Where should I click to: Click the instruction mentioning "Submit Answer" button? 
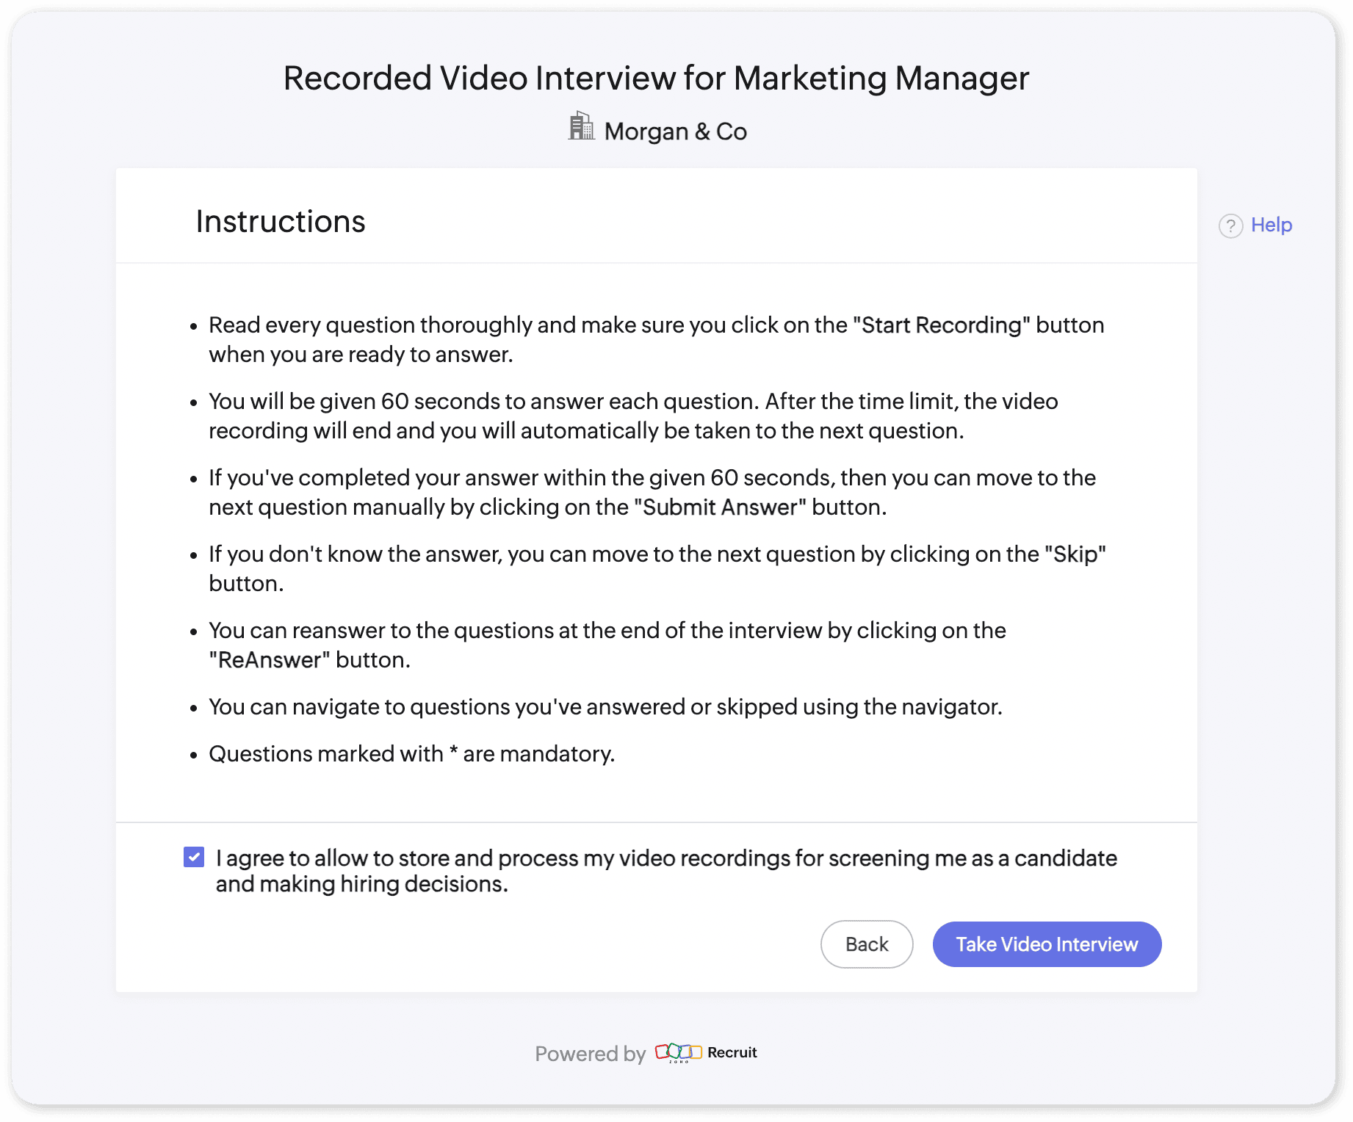pos(652,492)
